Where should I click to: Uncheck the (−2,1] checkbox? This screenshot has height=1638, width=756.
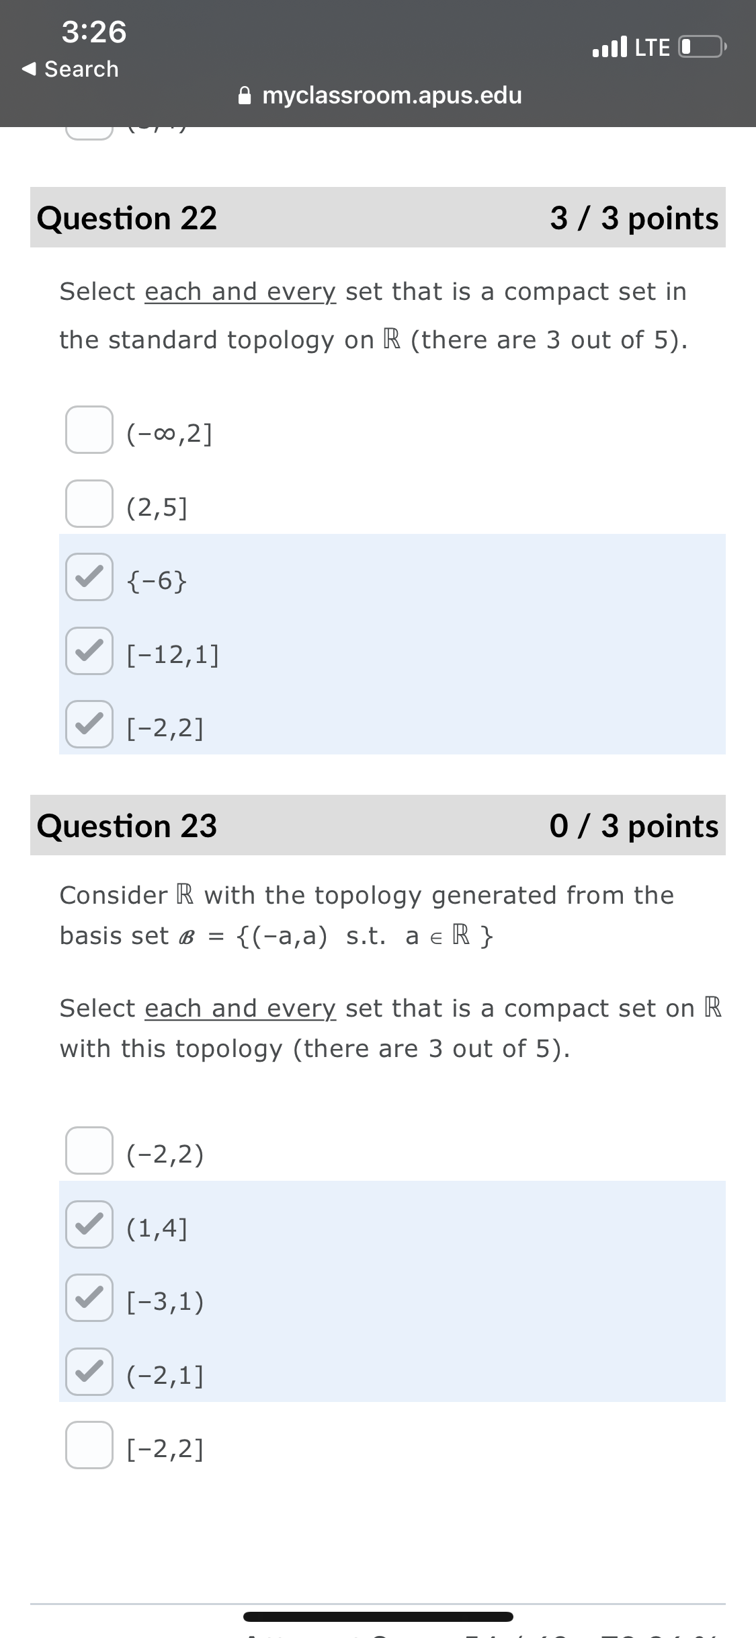coord(89,1372)
